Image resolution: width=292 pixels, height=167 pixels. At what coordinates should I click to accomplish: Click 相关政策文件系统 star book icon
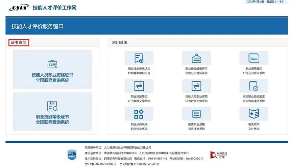(253, 114)
